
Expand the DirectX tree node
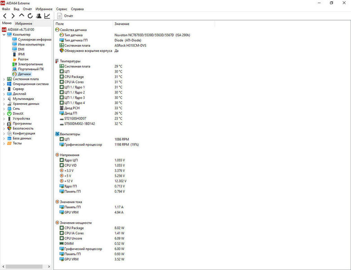click(4, 113)
